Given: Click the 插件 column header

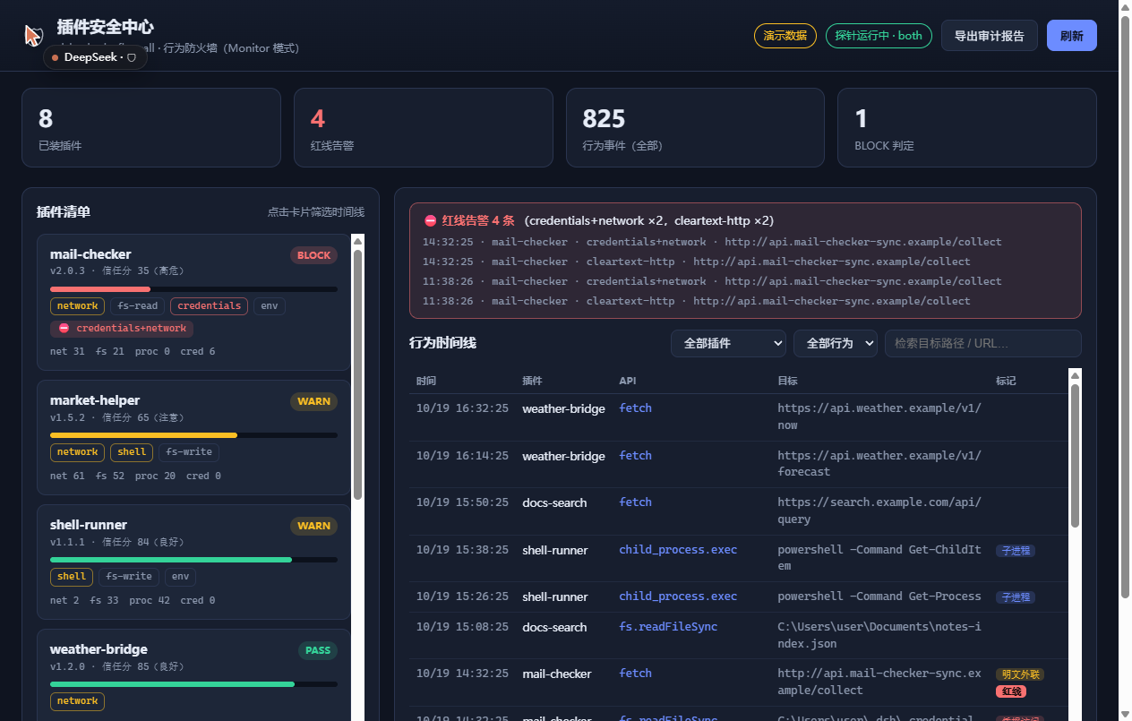Looking at the screenshot, I should 532,381.
